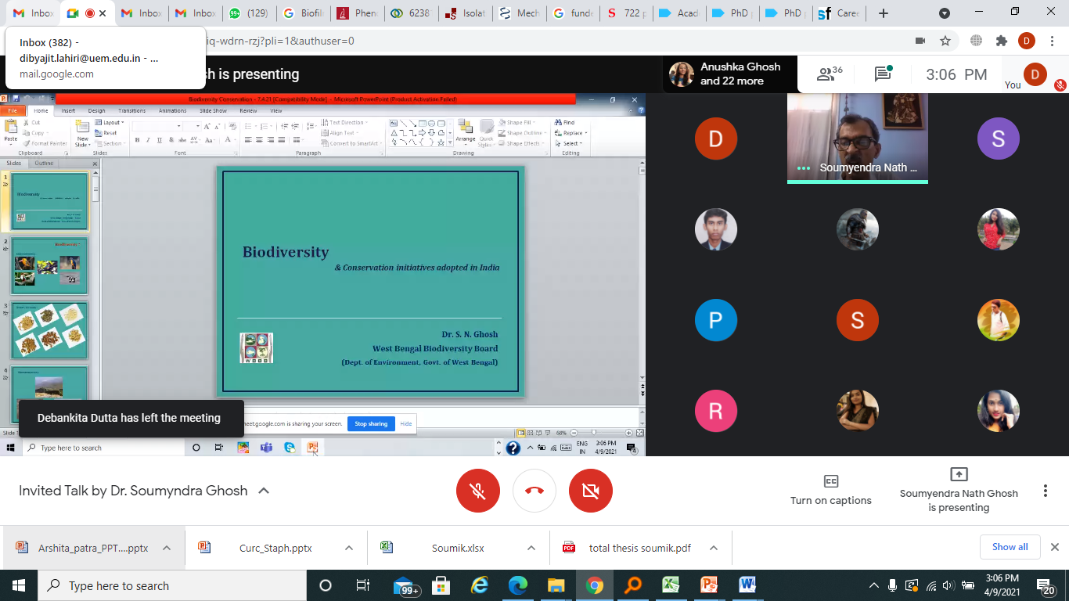Click the red leave call button
1069x601 pixels.
[x=534, y=491]
